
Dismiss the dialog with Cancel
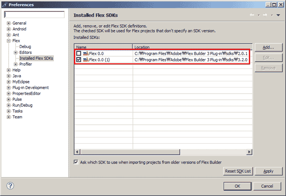click(x=267, y=186)
